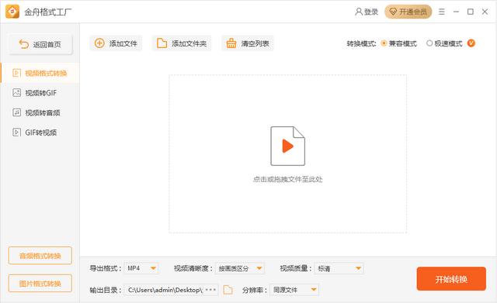Click the 视频转音频 music note icon
Screen dimensions: 497x303
16,112
